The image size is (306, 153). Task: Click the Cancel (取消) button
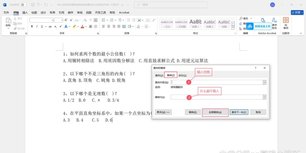tap(258, 112)
